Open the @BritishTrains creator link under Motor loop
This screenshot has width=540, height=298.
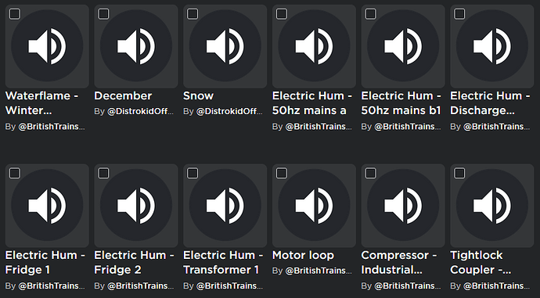tap(319, 271)
